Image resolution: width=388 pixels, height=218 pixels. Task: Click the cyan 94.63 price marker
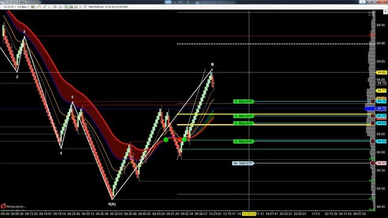[x=381, y=141]
